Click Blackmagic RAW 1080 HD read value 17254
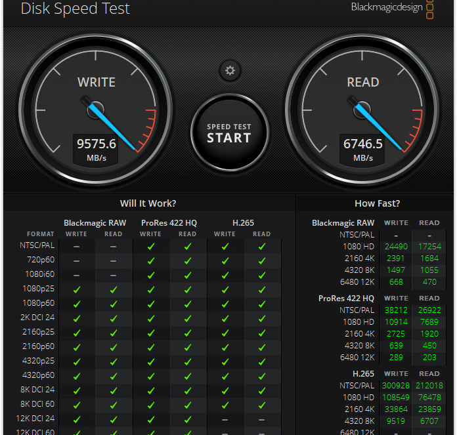This screenshot has width=457, height=435. pos(429,247)
